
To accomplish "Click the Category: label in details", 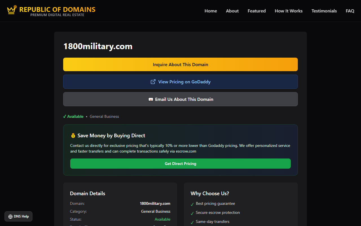I will tap(78, 211).
